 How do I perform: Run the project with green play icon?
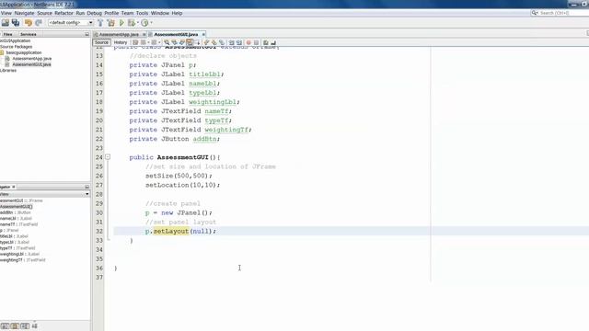[121, 23]
